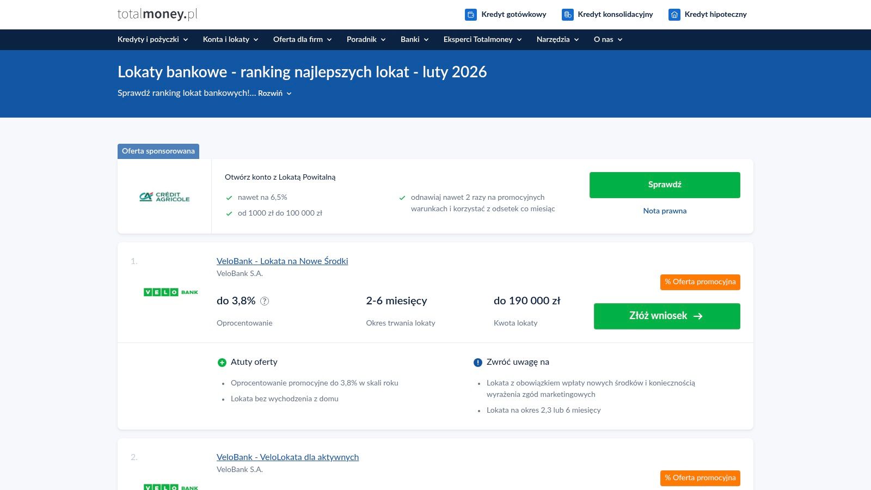Click the arrow icon on Złóż wniosek button
Screen dimensions: 871x490
point(698,316)
